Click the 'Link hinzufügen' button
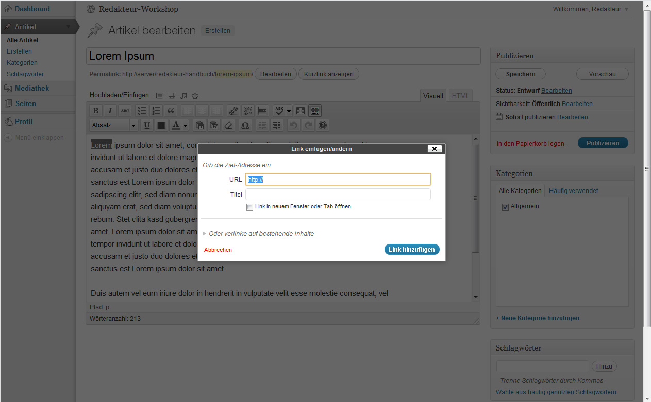The width and height of the screenshot is (651, 402). pyautogui.click(x=411, y=250)
